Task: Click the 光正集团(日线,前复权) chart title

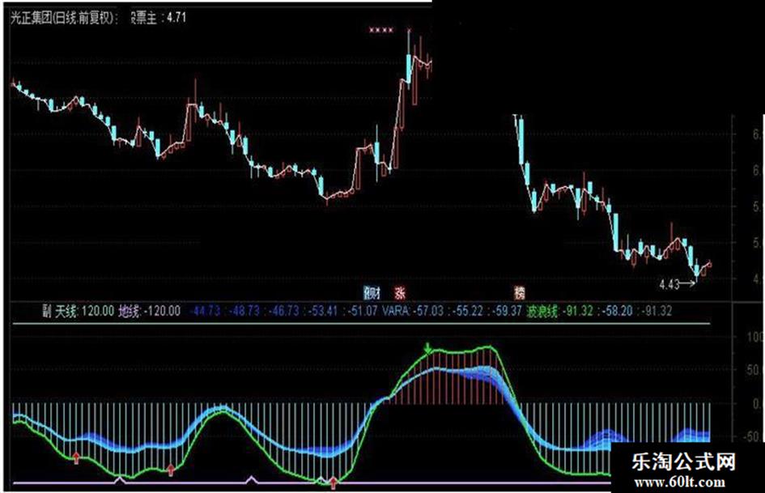Action: (x=63, y=18)
